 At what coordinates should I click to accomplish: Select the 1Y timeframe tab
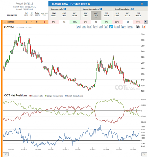click(95, 27)
